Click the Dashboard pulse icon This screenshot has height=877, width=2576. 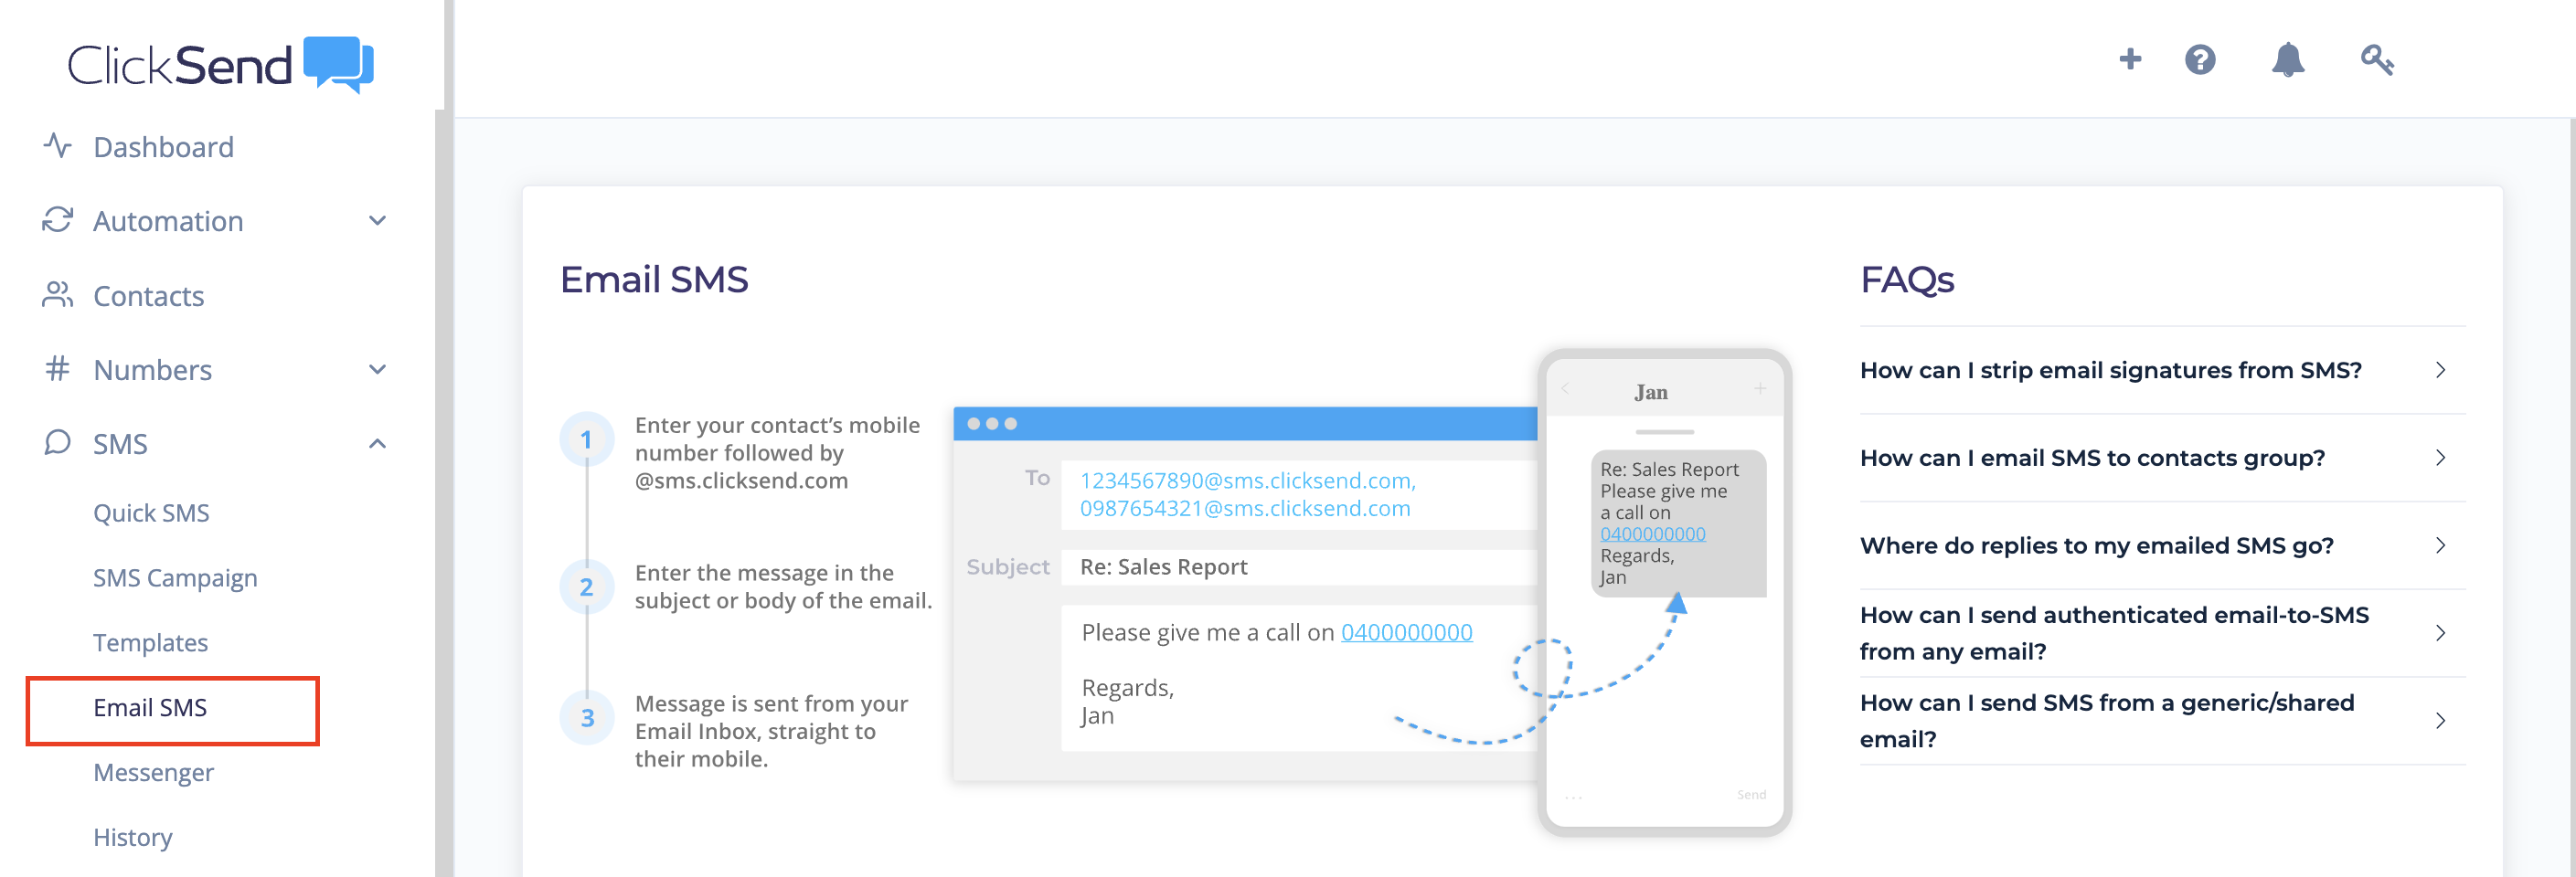pyautogui.click(x=57, y=146)
